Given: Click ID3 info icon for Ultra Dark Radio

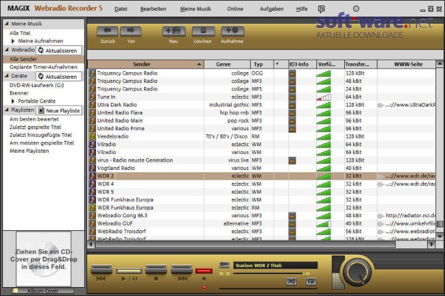Looking at the screenshot, I should (292, 105).
